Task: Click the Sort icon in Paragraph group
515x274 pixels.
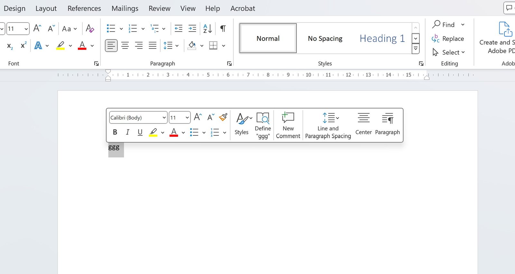Action: coord(208,29)
